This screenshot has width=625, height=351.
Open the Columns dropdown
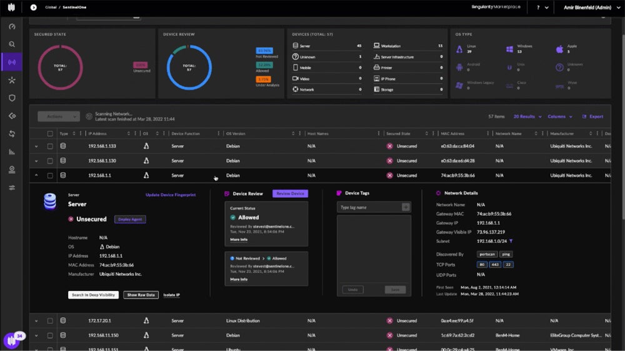click(x=560, y=116)
